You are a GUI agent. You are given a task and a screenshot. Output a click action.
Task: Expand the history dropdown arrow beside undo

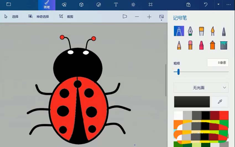(x=218, y=5)
